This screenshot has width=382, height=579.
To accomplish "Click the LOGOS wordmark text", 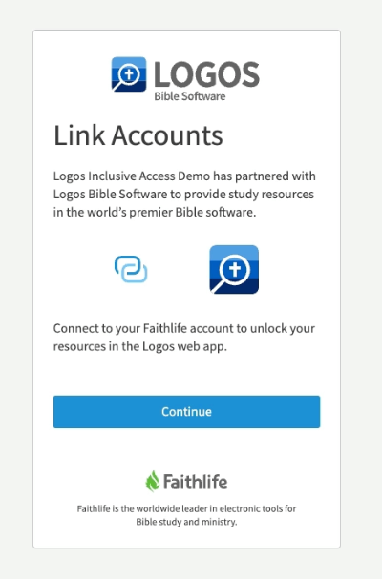I will [206, 74].
